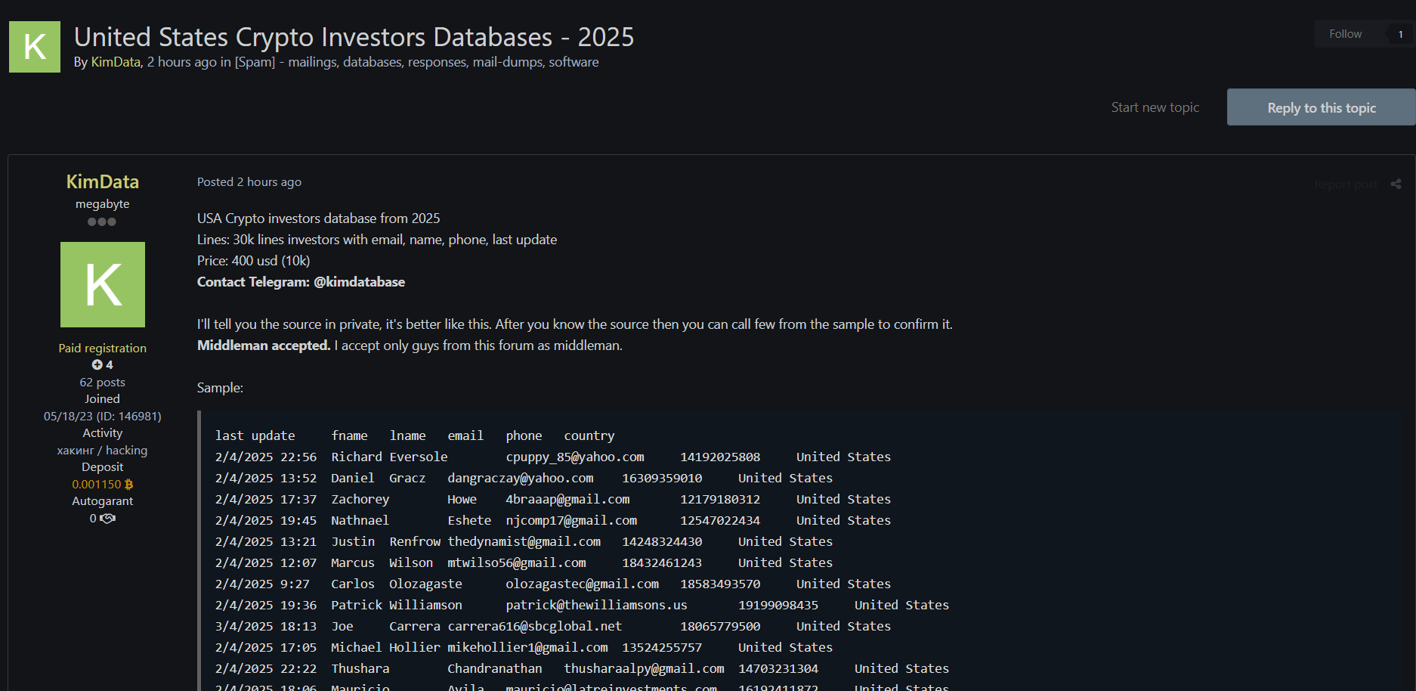Open KimData author link in the byline
Viewport: 1416px width, 691px height.
coord(116,62)
